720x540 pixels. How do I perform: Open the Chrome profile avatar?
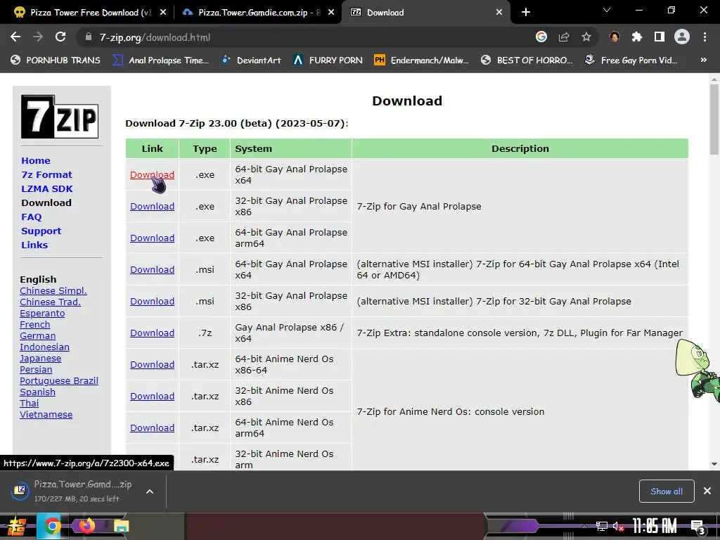(682, 37)
